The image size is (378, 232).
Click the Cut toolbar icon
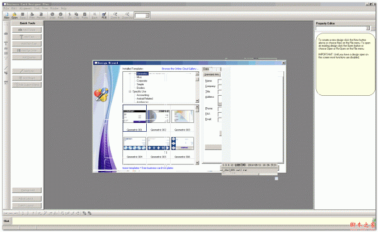tap(70, 16)
